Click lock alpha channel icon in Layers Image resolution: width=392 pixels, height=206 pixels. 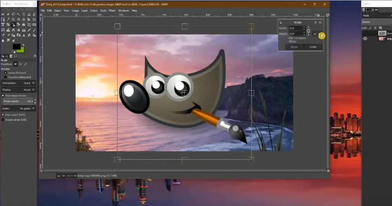point(381,28)
